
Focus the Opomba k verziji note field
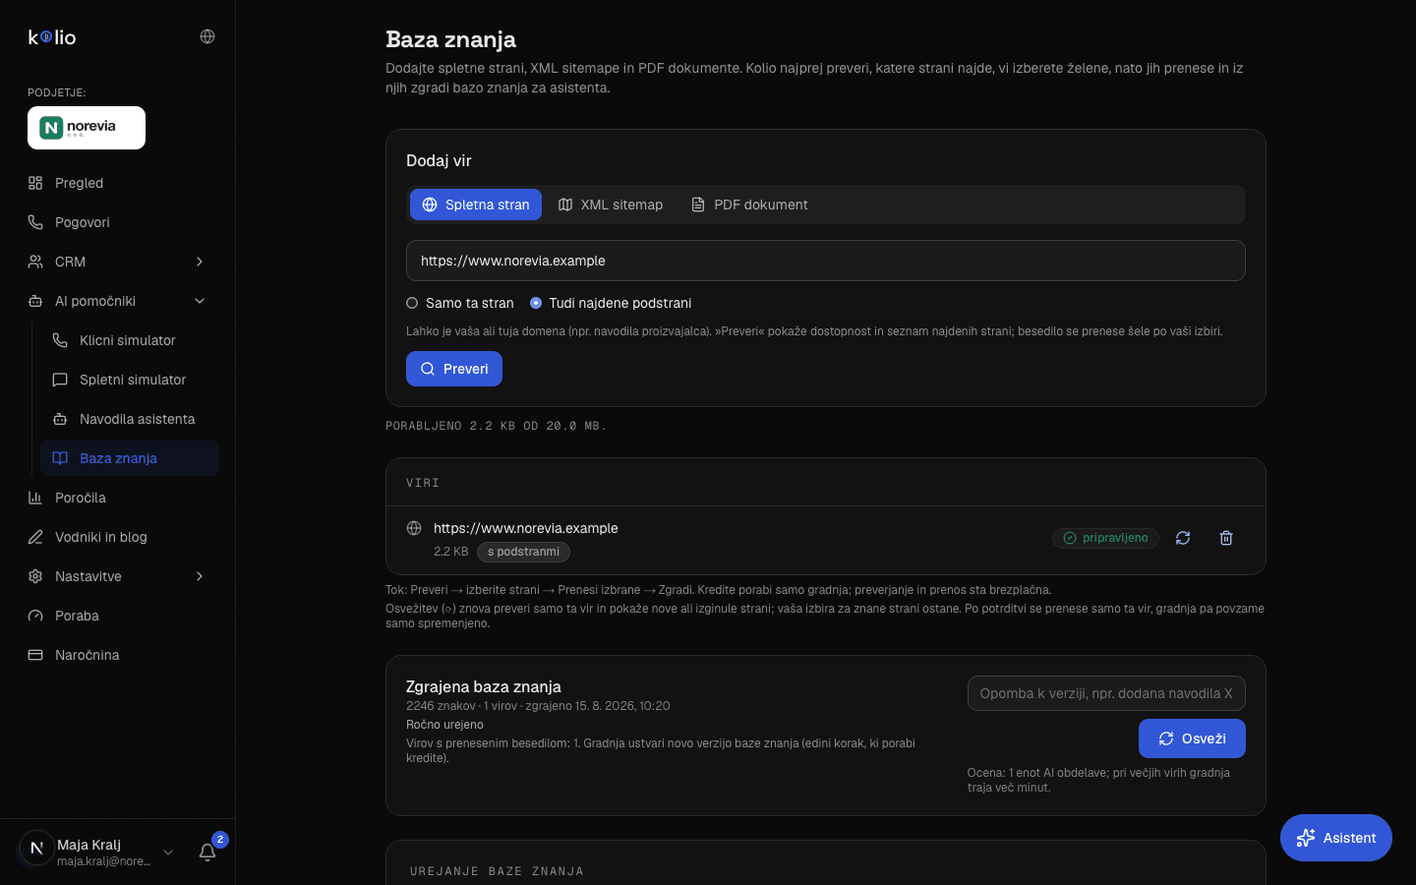tap(1106, 693)
